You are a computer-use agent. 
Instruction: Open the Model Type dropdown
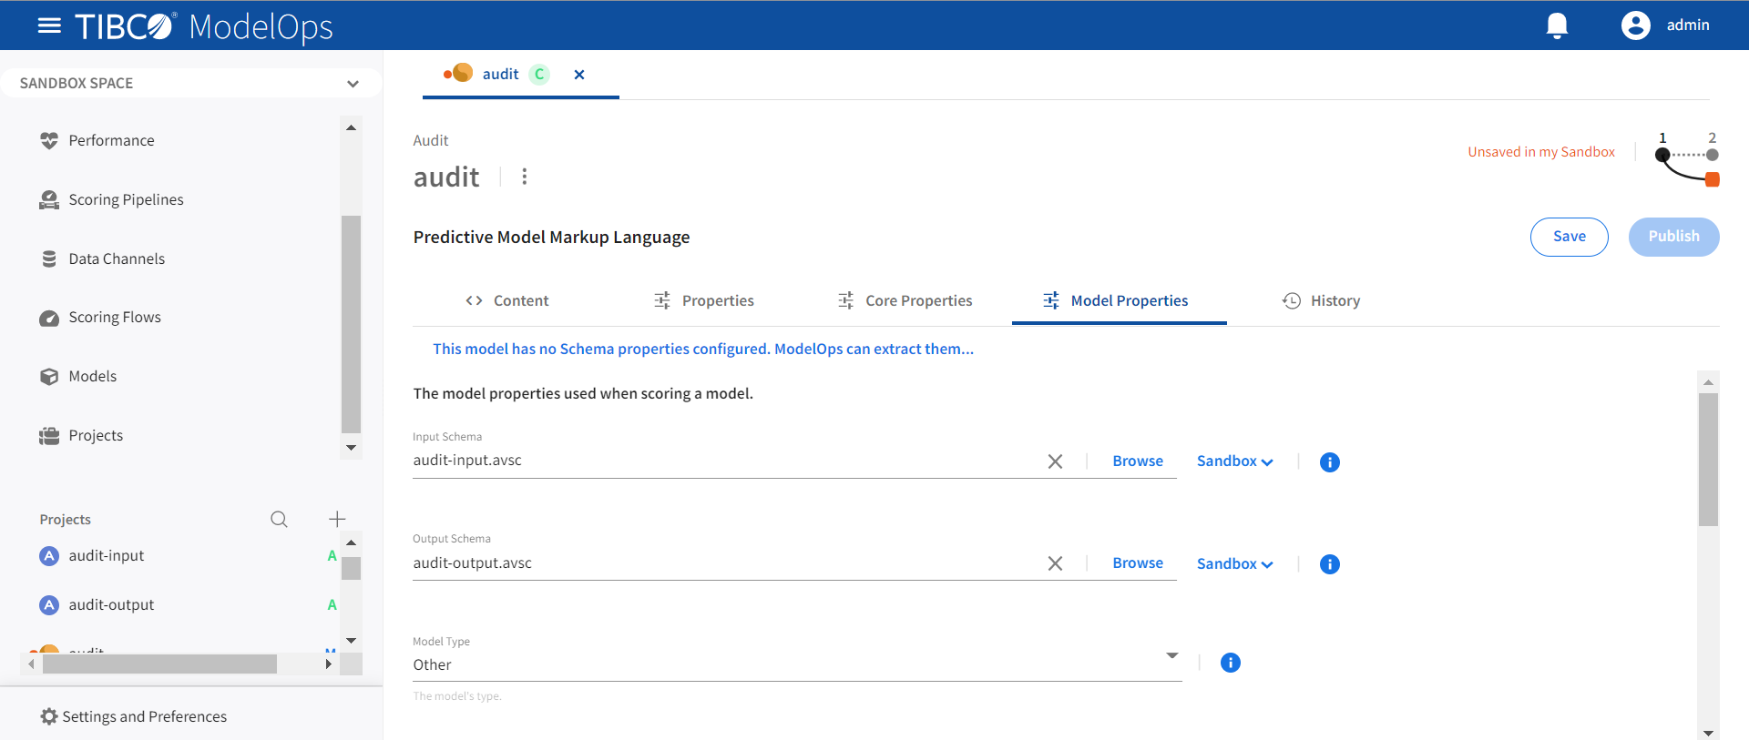(x=1171, y=656)
